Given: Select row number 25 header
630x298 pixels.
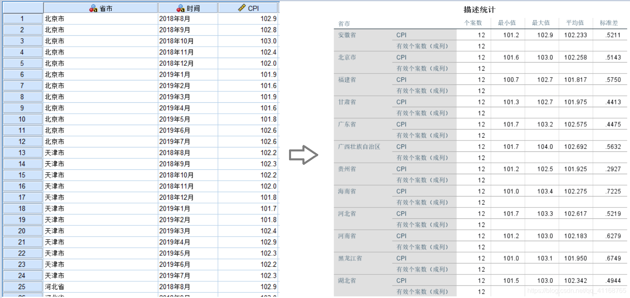Looking at the screenshot, I should point(22,287).
